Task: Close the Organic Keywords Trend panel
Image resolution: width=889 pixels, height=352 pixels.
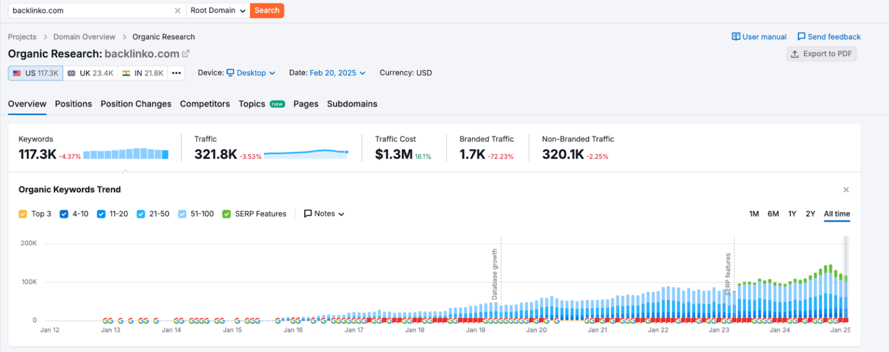Action: pos(846,189)
